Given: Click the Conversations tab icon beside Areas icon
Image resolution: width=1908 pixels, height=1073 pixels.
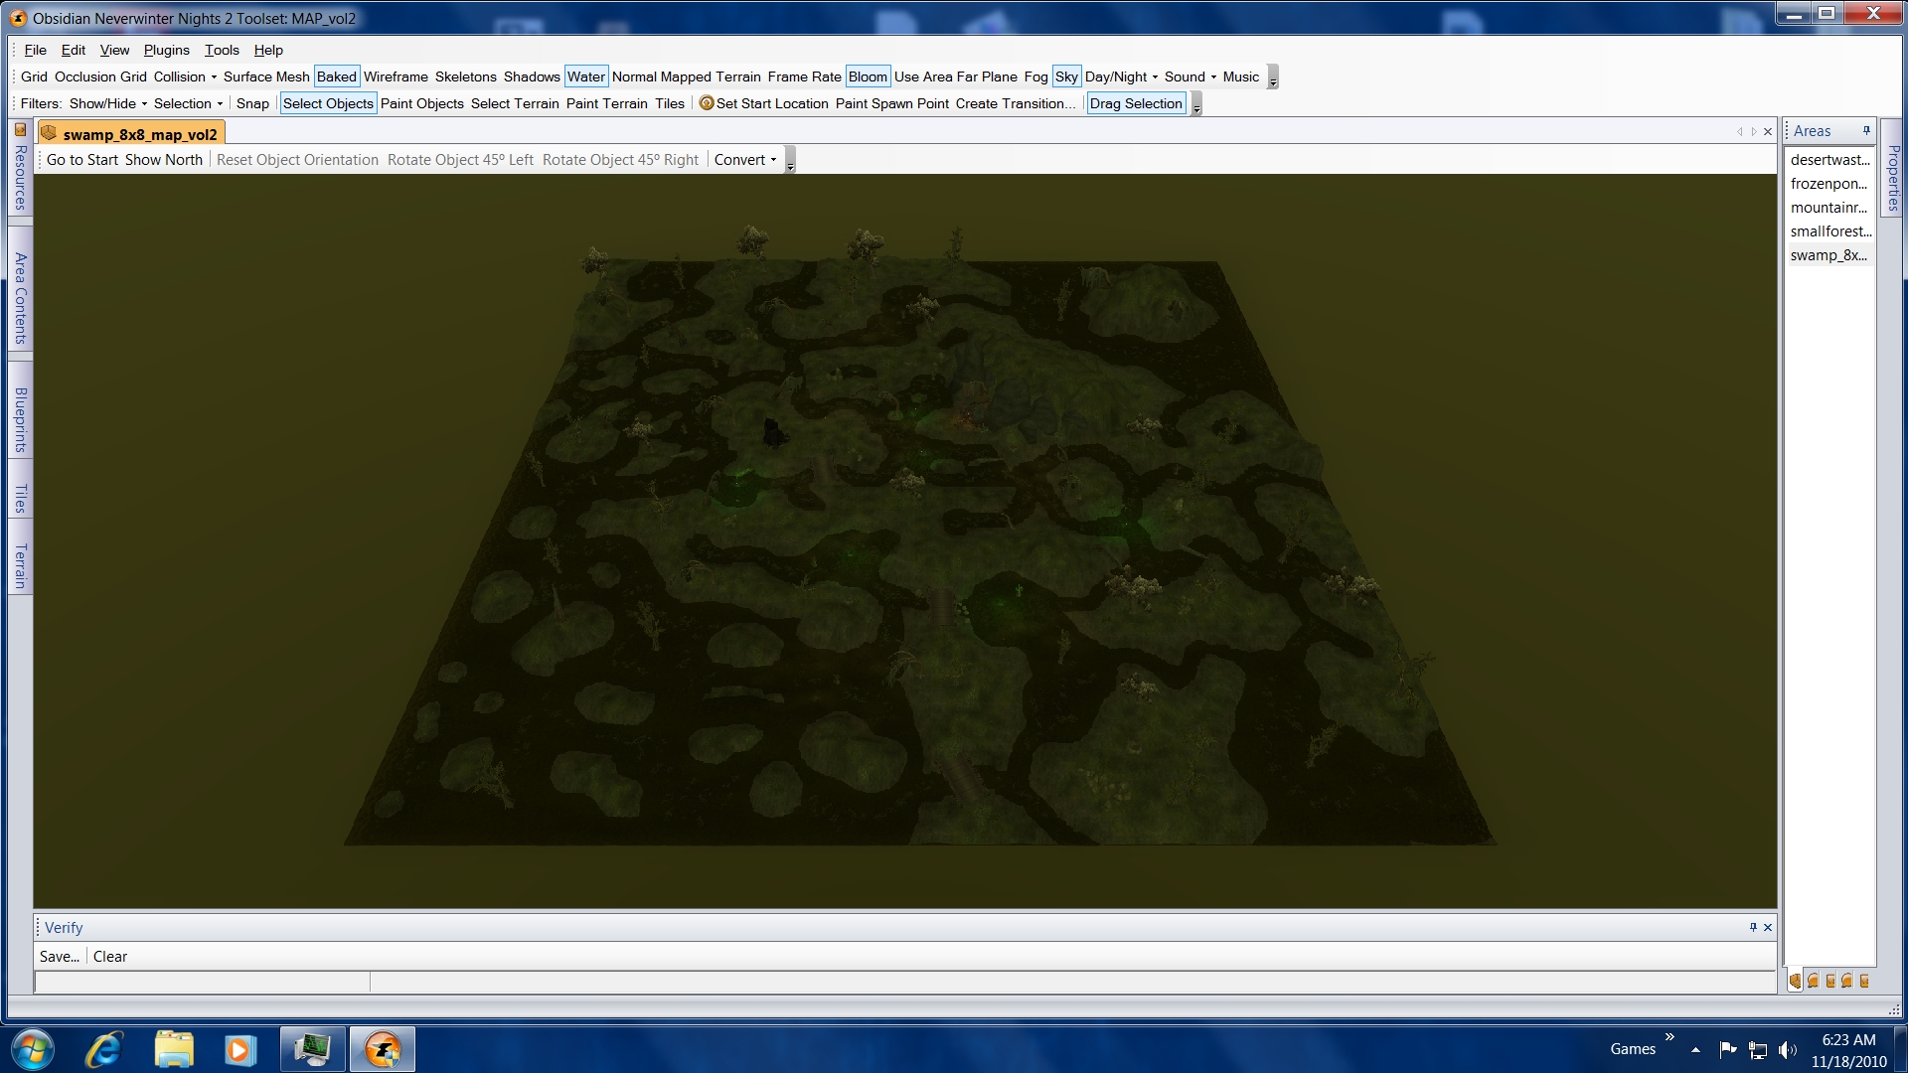Looking at the screenshot, I should [1814, 981].
